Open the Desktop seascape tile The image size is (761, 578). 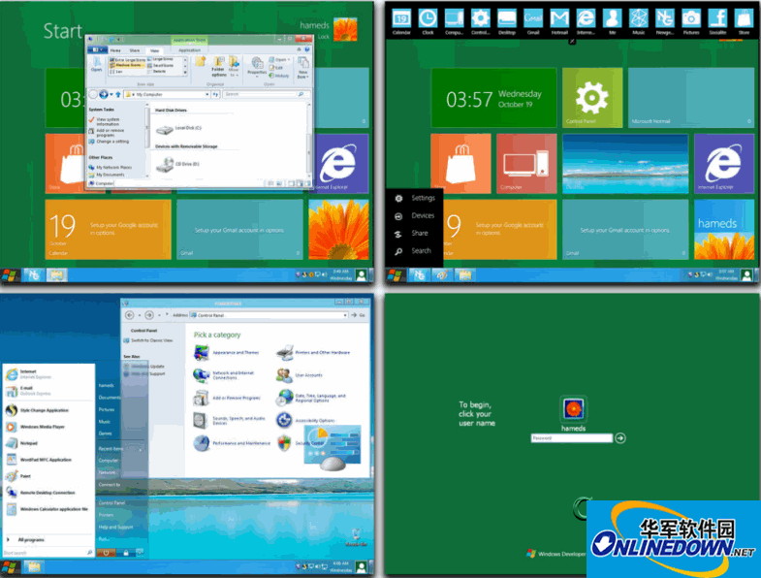pyautogui.click(x=625, y=164)
